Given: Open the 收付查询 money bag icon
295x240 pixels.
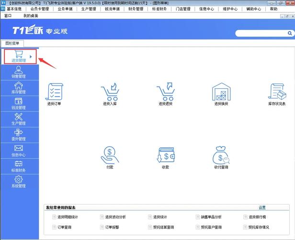Looking at the screenshot, I should tap(221, 156).
